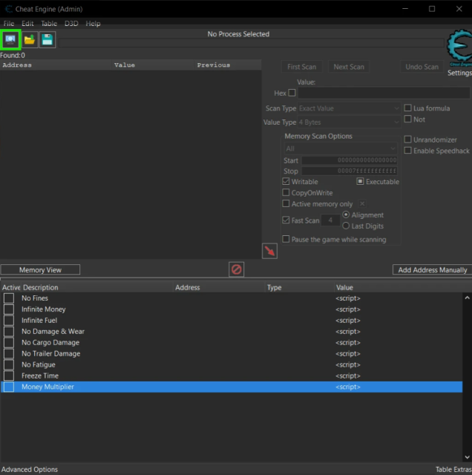This screenshot has width=472, height=475.
Task: Expand the Scan Type dropdown
Action: click(x=349, y=108)
